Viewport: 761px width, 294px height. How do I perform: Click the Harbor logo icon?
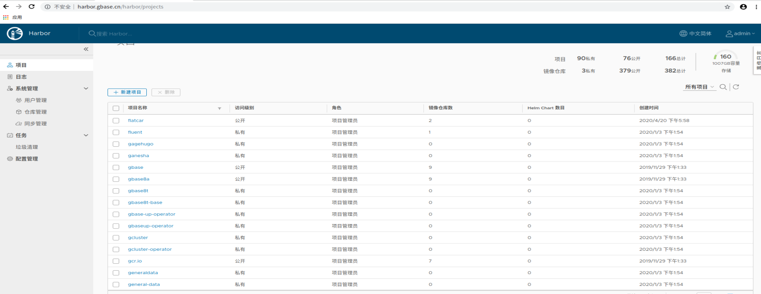pyautogui.click(x=15, y=33)
